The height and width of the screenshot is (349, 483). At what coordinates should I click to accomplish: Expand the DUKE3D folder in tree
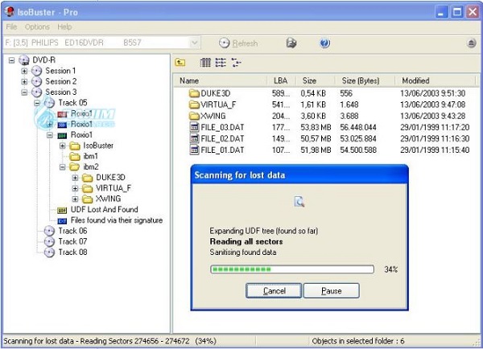[75, 177]
